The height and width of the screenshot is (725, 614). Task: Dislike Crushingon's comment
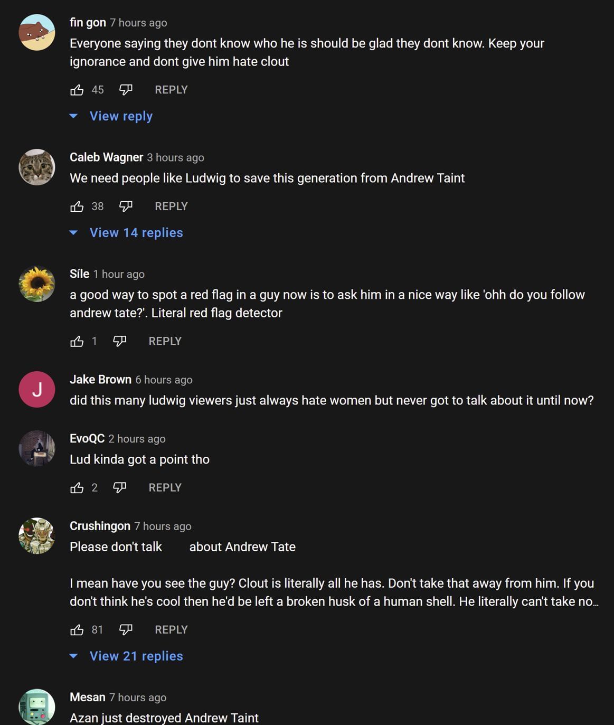point(126,629)
